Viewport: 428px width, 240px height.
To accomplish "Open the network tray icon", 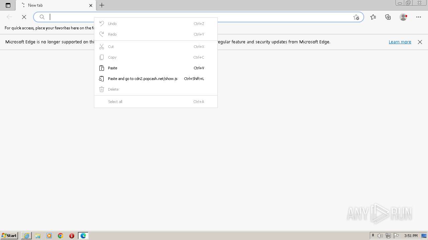I will (388, 236).
